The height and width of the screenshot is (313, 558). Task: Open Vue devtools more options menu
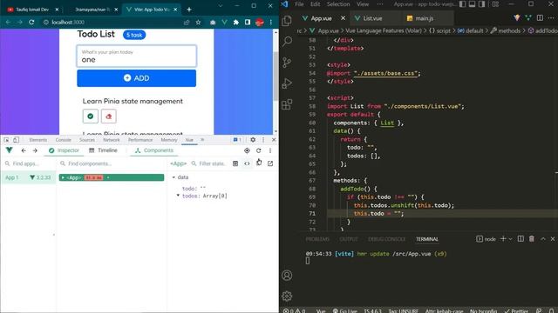click(270, 150)
